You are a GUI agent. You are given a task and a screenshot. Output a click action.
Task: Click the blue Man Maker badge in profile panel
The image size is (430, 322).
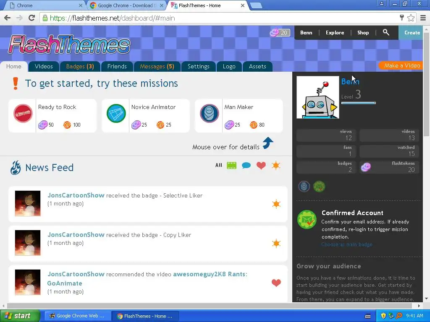[x=304, y=187]
